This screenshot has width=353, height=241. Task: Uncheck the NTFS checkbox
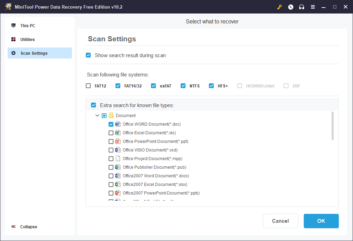click(183, 86)
